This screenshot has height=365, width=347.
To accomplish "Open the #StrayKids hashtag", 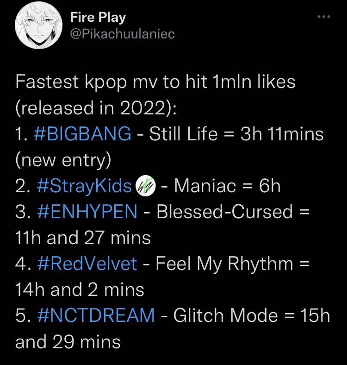I will pyautogui.click(x=84, y=186).
